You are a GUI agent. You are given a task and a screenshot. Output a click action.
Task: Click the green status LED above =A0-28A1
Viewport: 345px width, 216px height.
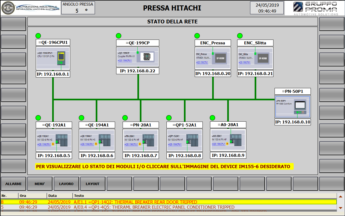[x=212, y=118]
